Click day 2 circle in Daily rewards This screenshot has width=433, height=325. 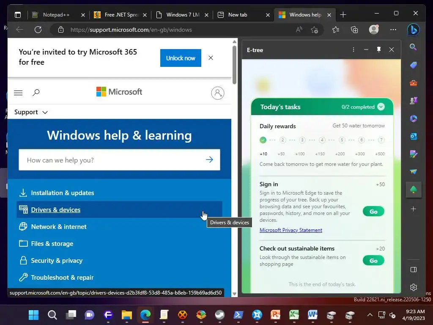tap(282, 140)
